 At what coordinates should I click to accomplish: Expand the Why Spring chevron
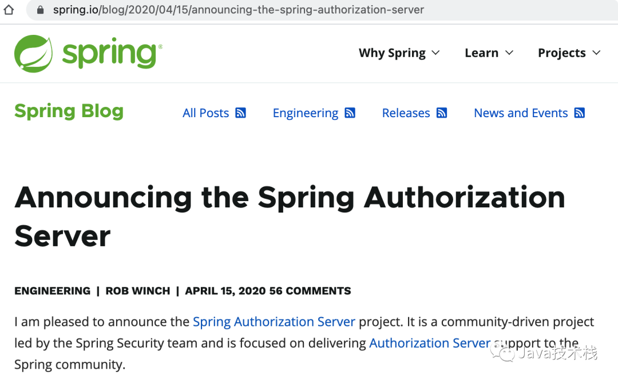coord(435,53)
